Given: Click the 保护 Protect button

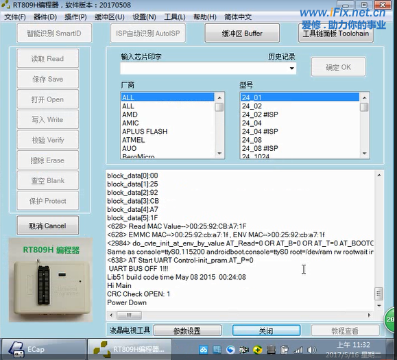Looking at the screenshot, I should [x=47, y=201].
